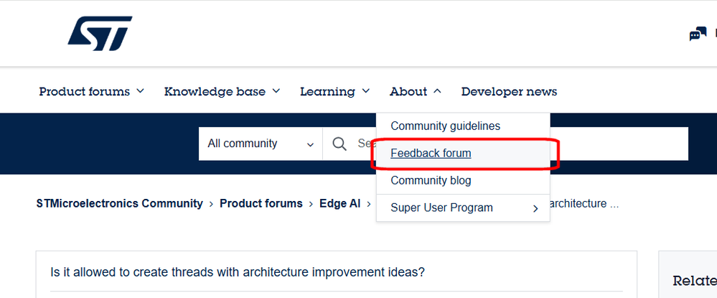Open Developer news page

point(509,92)
